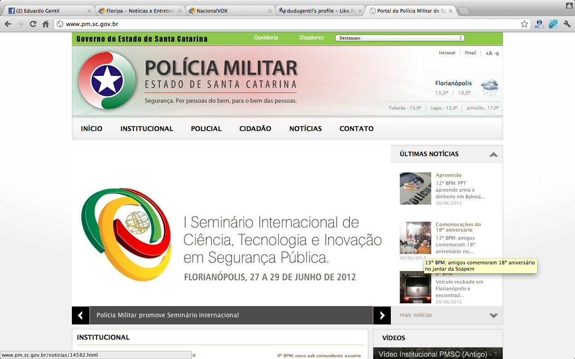Open the CIDADÃO menu item
This screenshot has width=575, height=359.
point(255,129)
